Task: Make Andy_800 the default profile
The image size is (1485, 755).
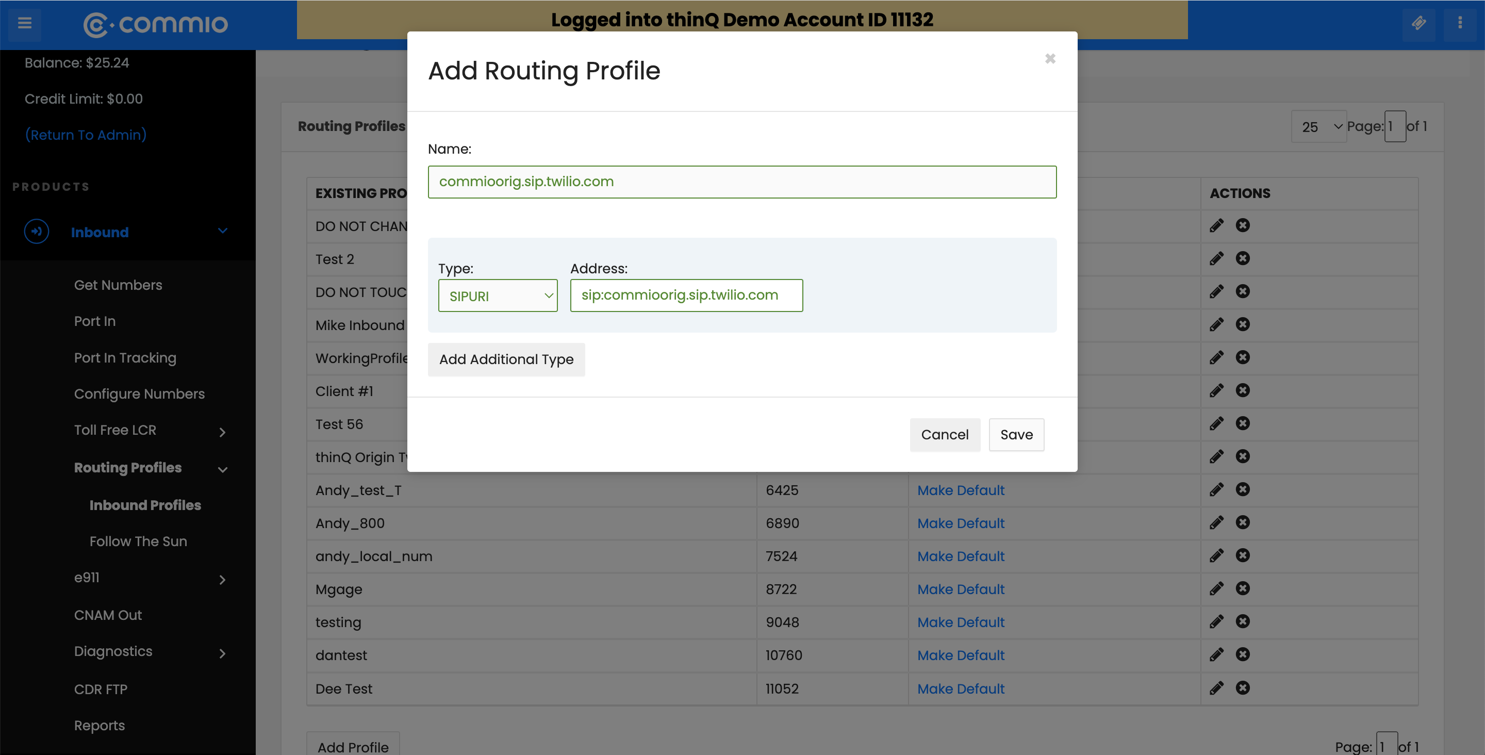Action: (961, 523)
